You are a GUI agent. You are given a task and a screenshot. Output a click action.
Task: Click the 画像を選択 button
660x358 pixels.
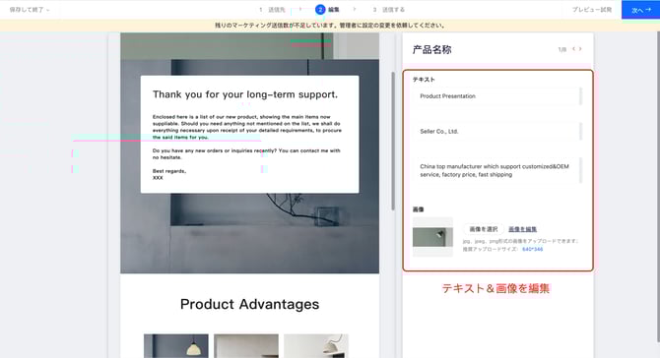pyautogui.click(x=484, y=229)
